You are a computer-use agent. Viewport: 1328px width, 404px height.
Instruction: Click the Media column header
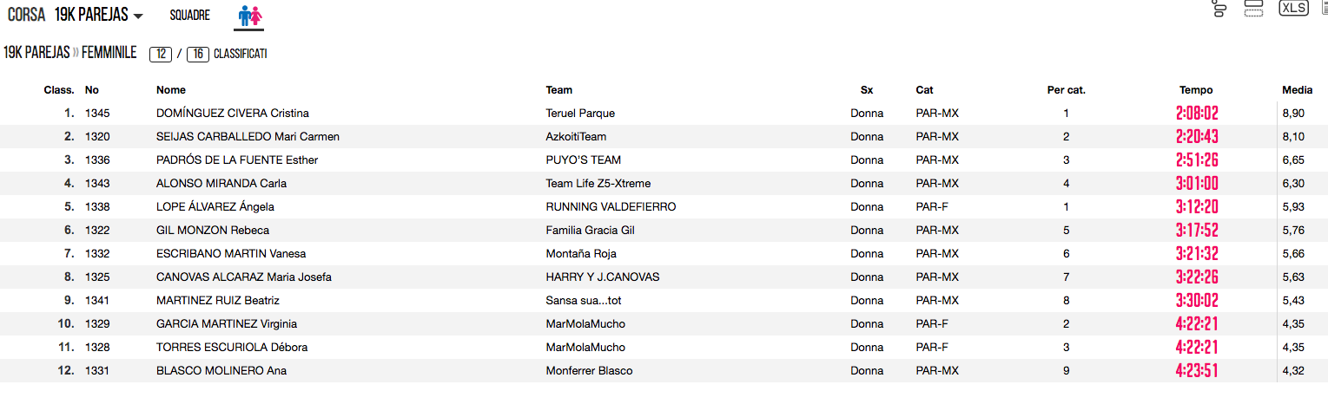tap(1297, 90)
